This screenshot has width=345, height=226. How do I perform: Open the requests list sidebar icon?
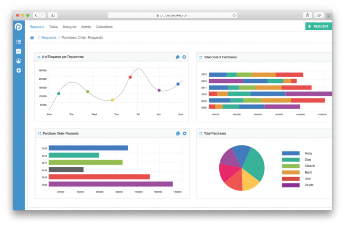19,42
